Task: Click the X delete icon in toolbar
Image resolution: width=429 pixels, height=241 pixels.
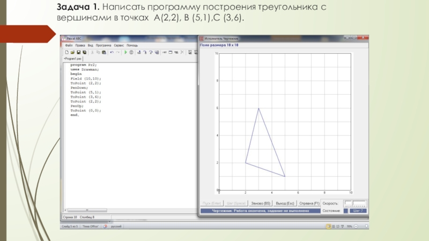Action: (182, 52)
